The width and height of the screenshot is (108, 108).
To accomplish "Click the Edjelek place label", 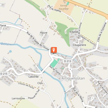I will point(74,32).
